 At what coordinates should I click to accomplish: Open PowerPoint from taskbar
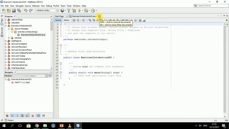tap(62, 126)
